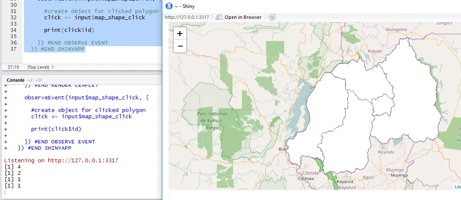Open in Browser button

click(x=238, y=17)
